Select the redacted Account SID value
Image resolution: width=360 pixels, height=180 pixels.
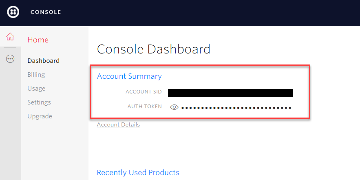230,93
